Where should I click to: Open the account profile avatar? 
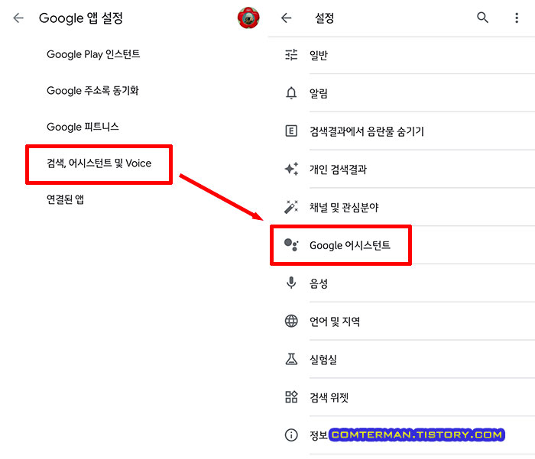point(248,18)
